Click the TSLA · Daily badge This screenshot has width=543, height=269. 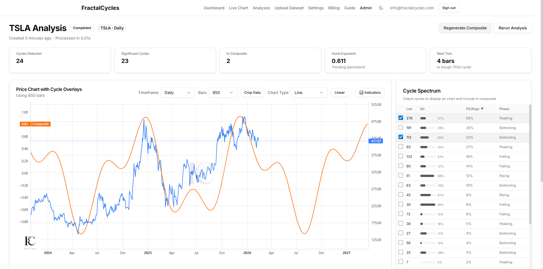[x=112, y=28]
